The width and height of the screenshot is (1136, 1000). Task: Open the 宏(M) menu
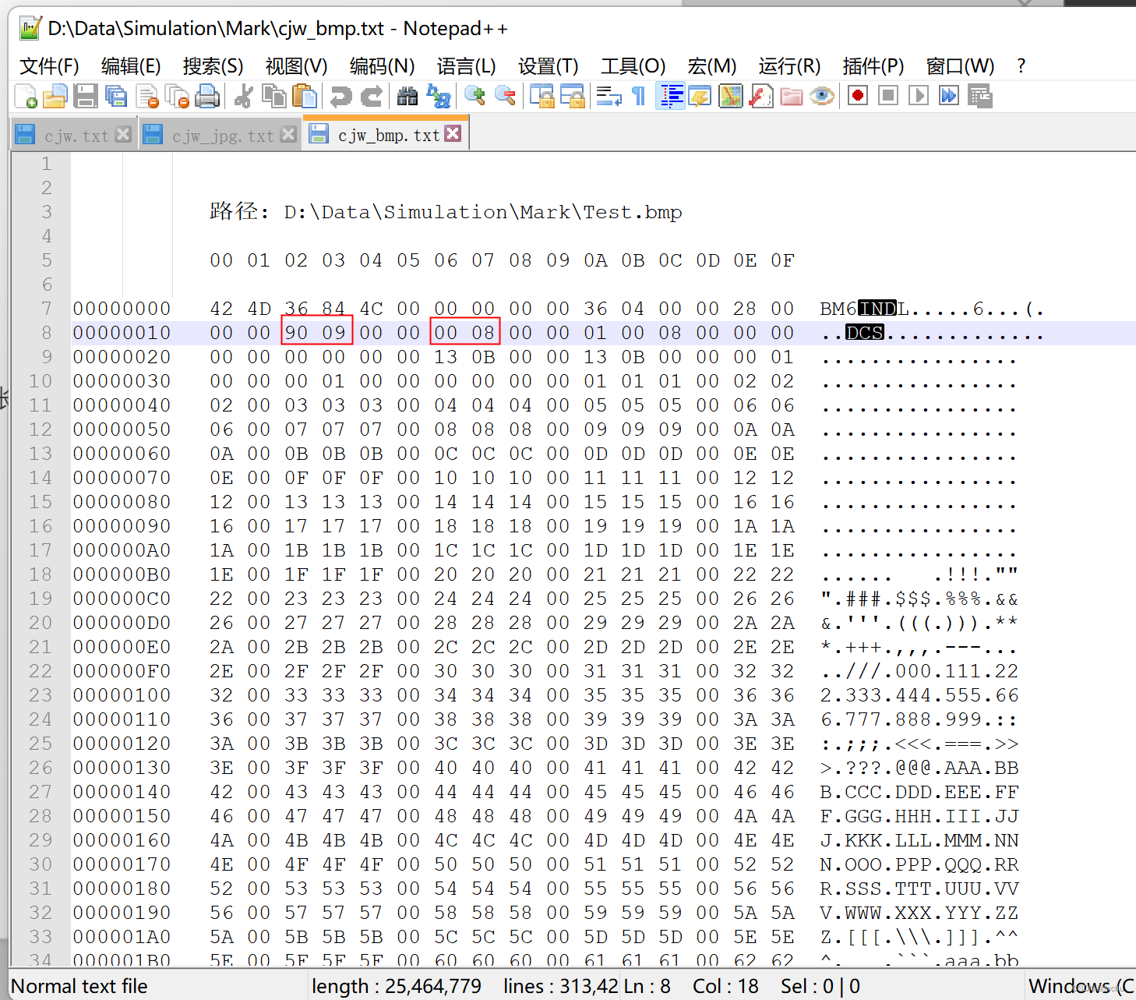(x=710, y=66)
